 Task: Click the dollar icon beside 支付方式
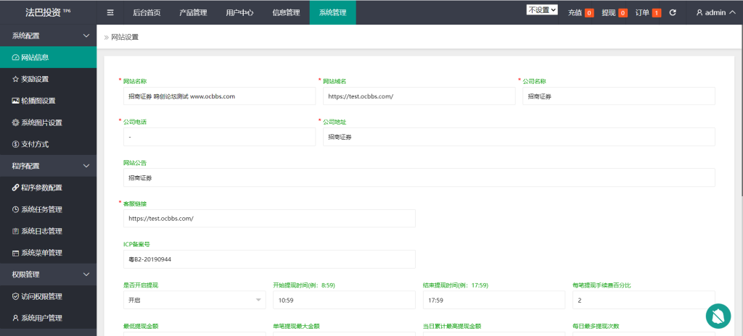(16, 144)
